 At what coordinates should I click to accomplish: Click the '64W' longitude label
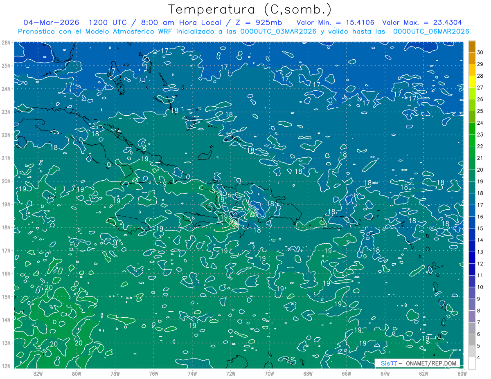coord(385,373)
